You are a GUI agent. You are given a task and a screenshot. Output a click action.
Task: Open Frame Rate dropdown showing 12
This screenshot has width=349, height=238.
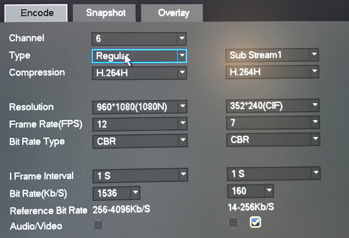[x=140, y=124]
